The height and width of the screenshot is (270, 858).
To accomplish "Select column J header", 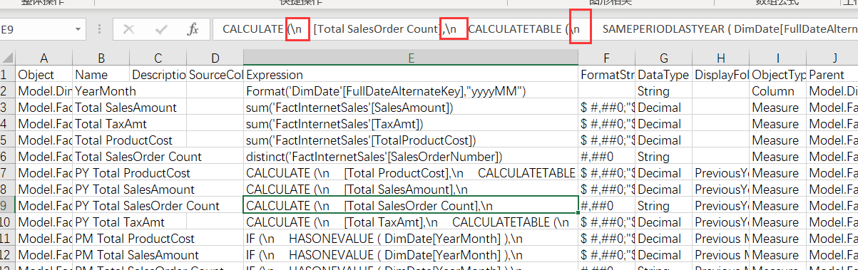I will point(832,58).
